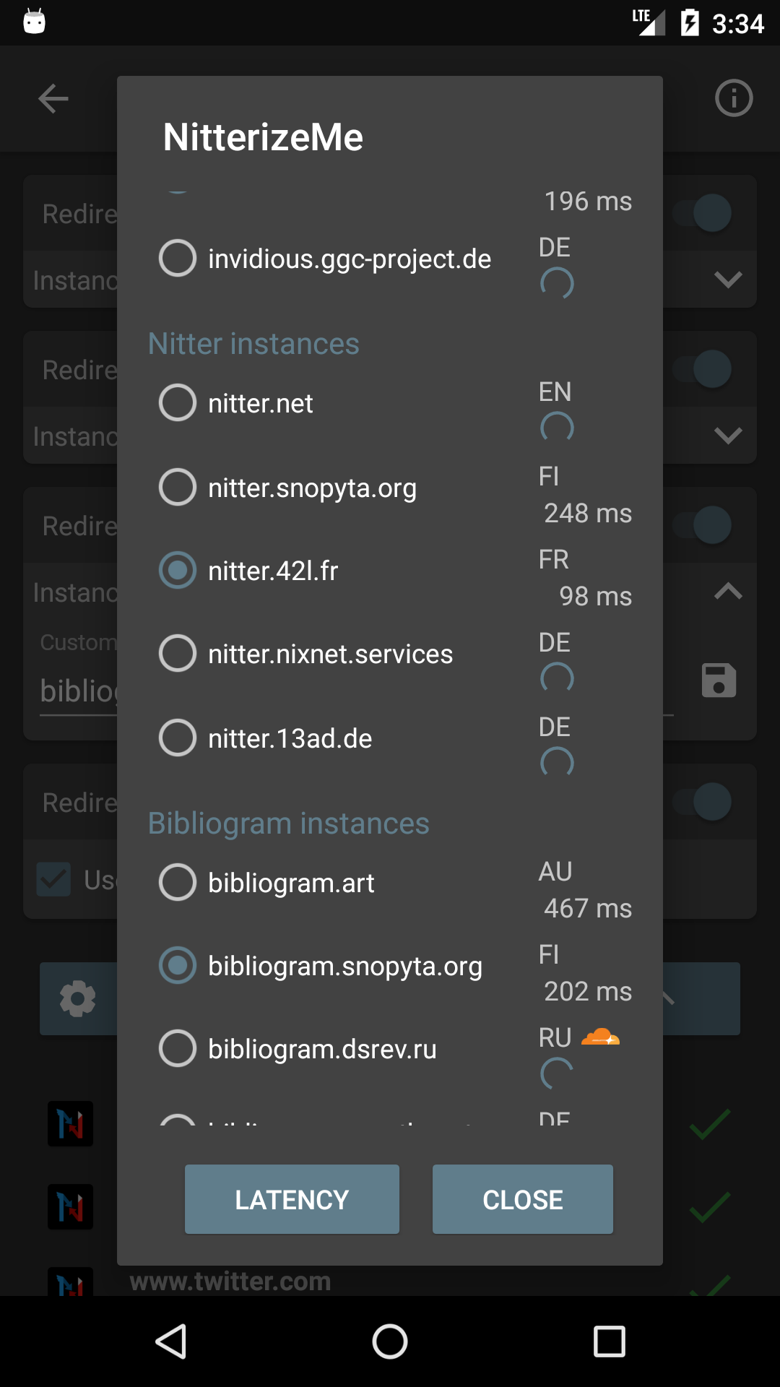The image size is (780, 1387).
Task: Select bibliogram.art instance
Action: tap(178, 882)
